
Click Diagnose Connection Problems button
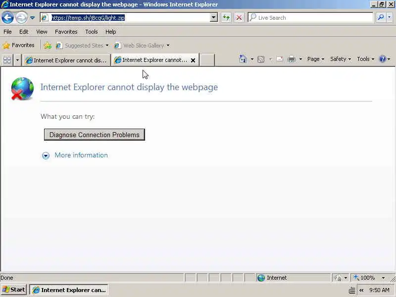click(95, 135)
